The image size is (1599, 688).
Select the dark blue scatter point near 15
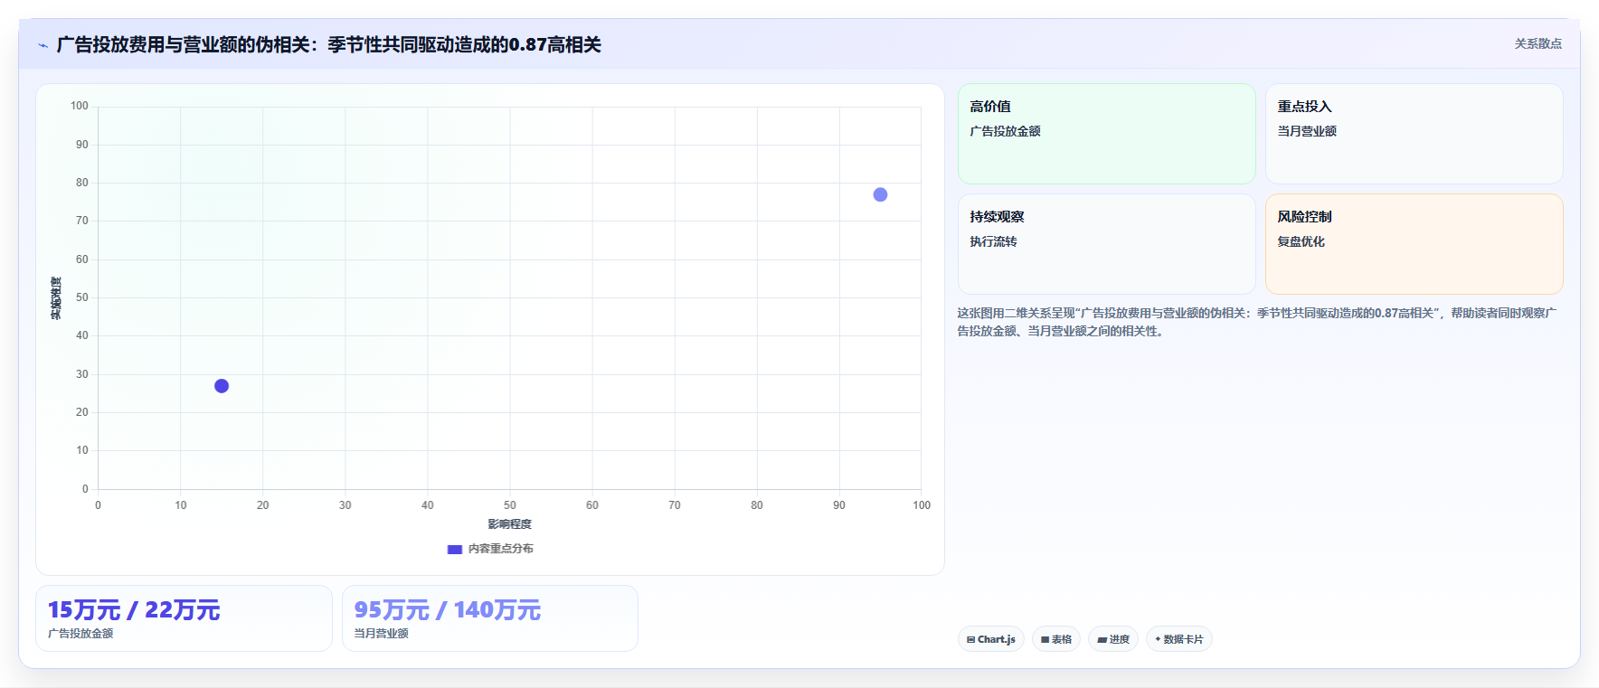tap(222, 386)
